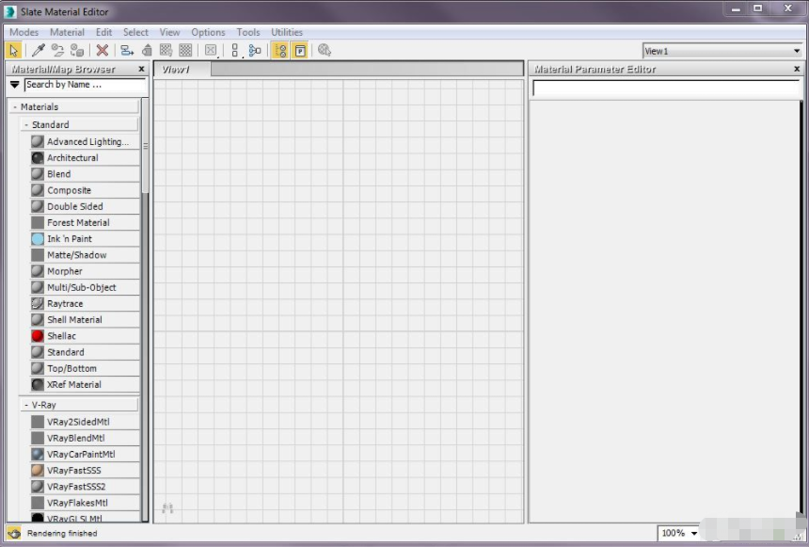Open the View1 dropdown in toolbar
Screen dimensions: 809x547
(722, 51)
